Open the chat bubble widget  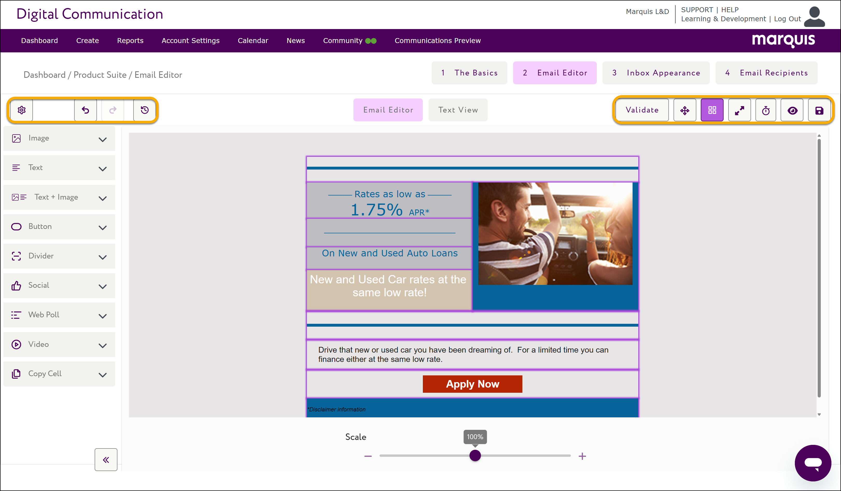coord(813,463)
